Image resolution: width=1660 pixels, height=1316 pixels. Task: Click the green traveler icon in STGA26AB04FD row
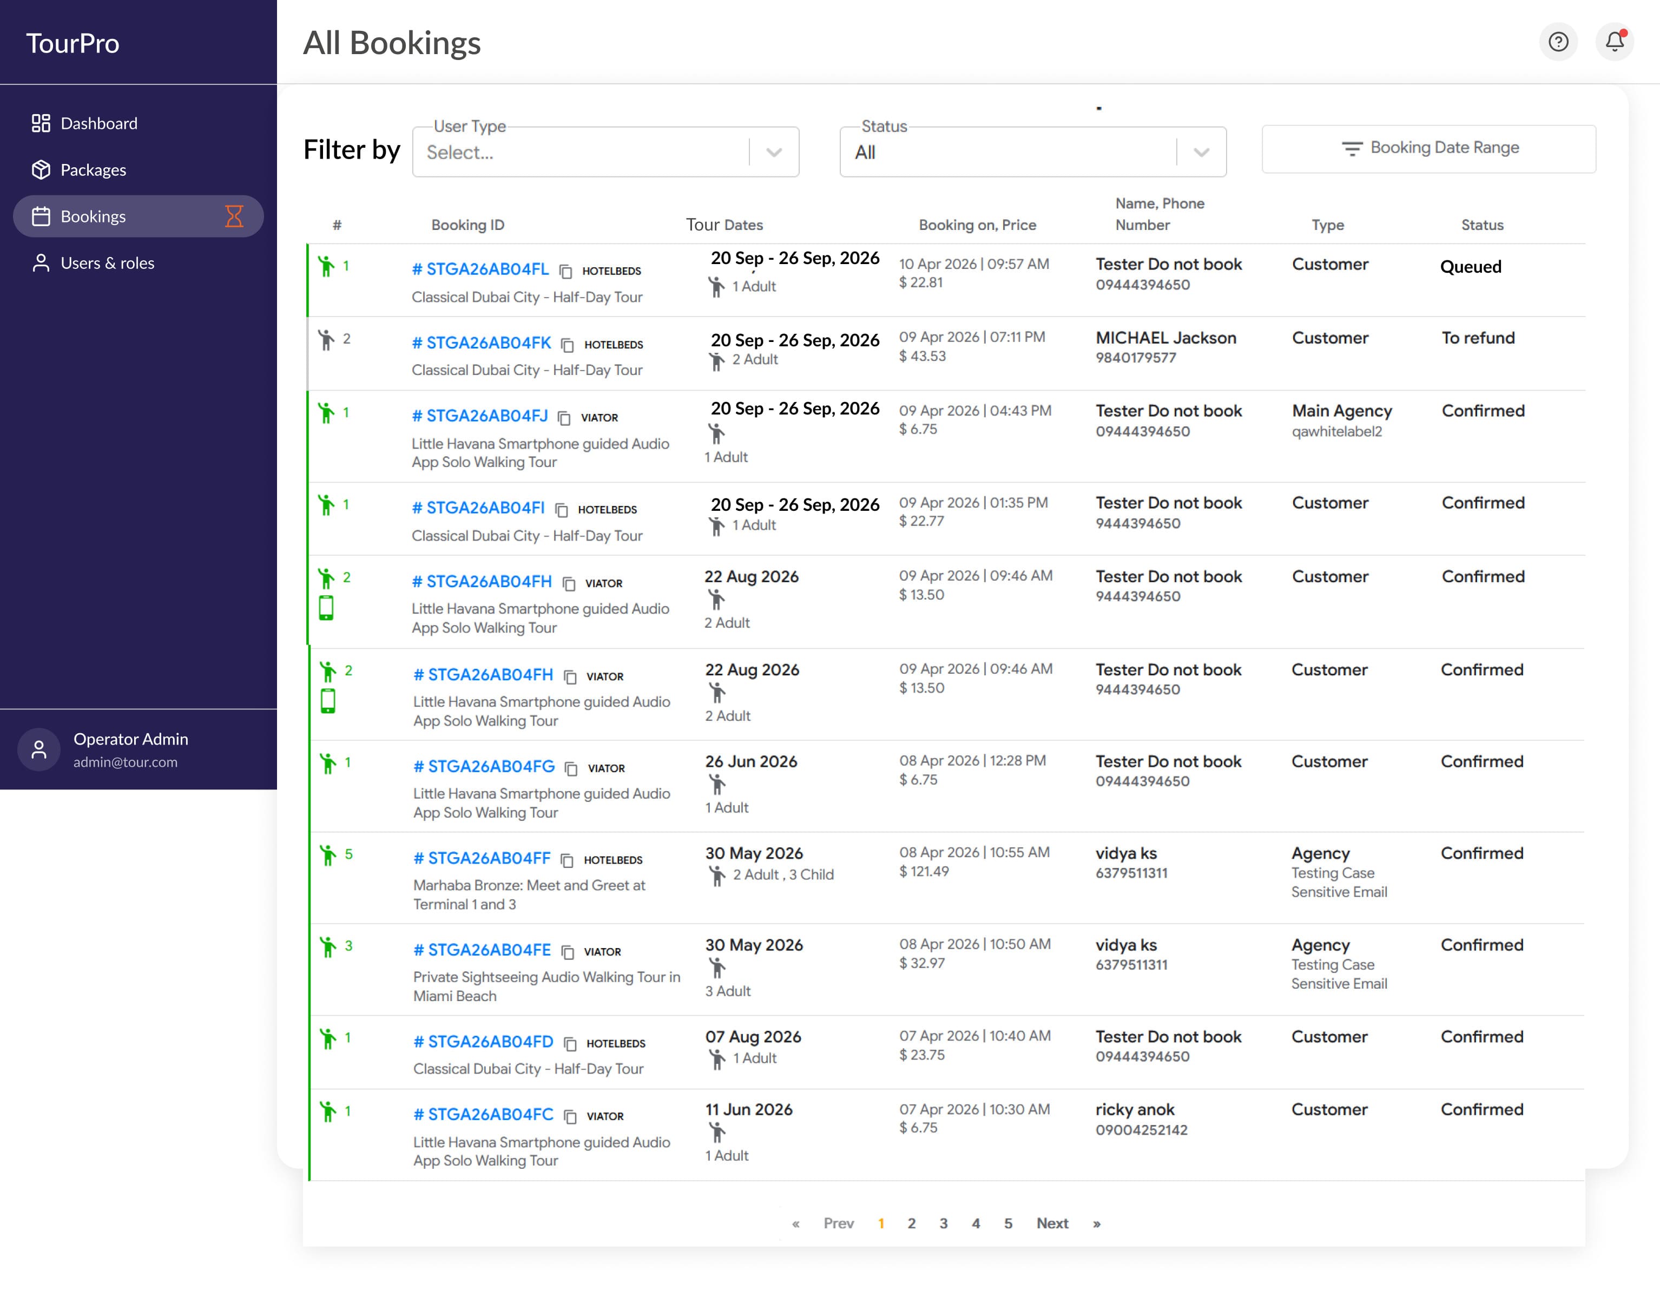click(x=328, y=1039)
